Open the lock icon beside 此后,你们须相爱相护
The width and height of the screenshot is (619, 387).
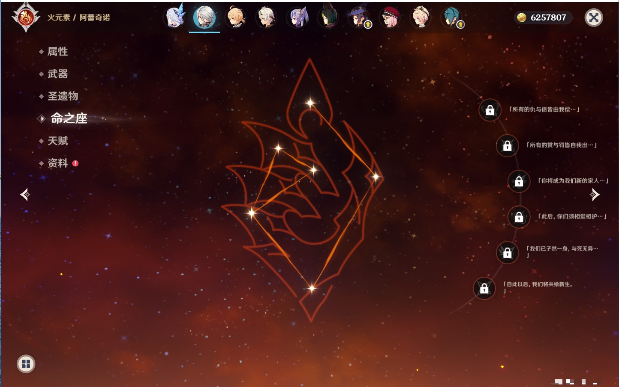[519, 217]
